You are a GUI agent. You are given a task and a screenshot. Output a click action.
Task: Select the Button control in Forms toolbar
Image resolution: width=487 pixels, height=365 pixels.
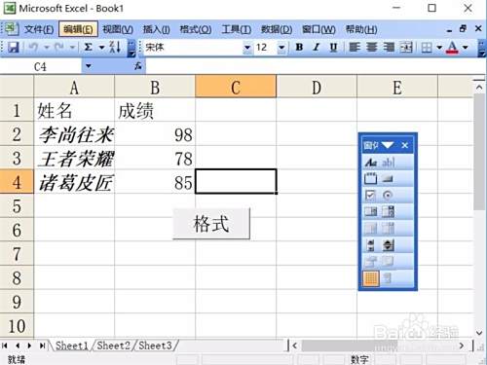pos(388,178)
